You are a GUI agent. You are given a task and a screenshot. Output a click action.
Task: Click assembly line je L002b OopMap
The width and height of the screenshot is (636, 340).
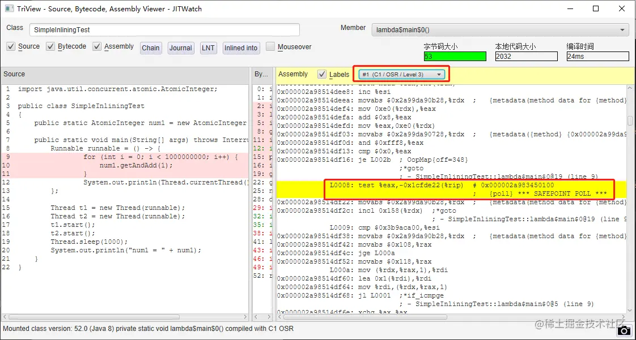(451, 160)
